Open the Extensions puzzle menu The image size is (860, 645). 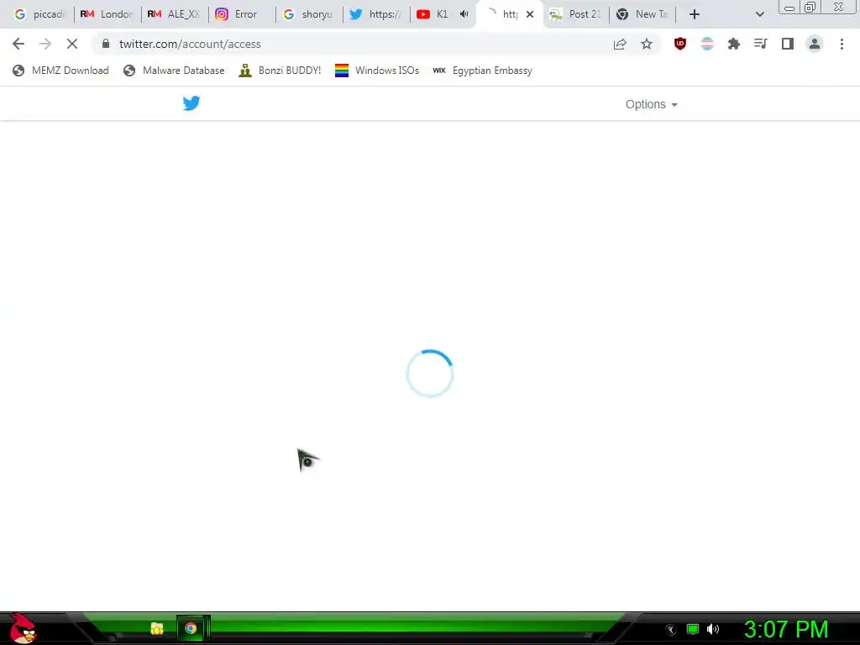click(x=734, y=44)
